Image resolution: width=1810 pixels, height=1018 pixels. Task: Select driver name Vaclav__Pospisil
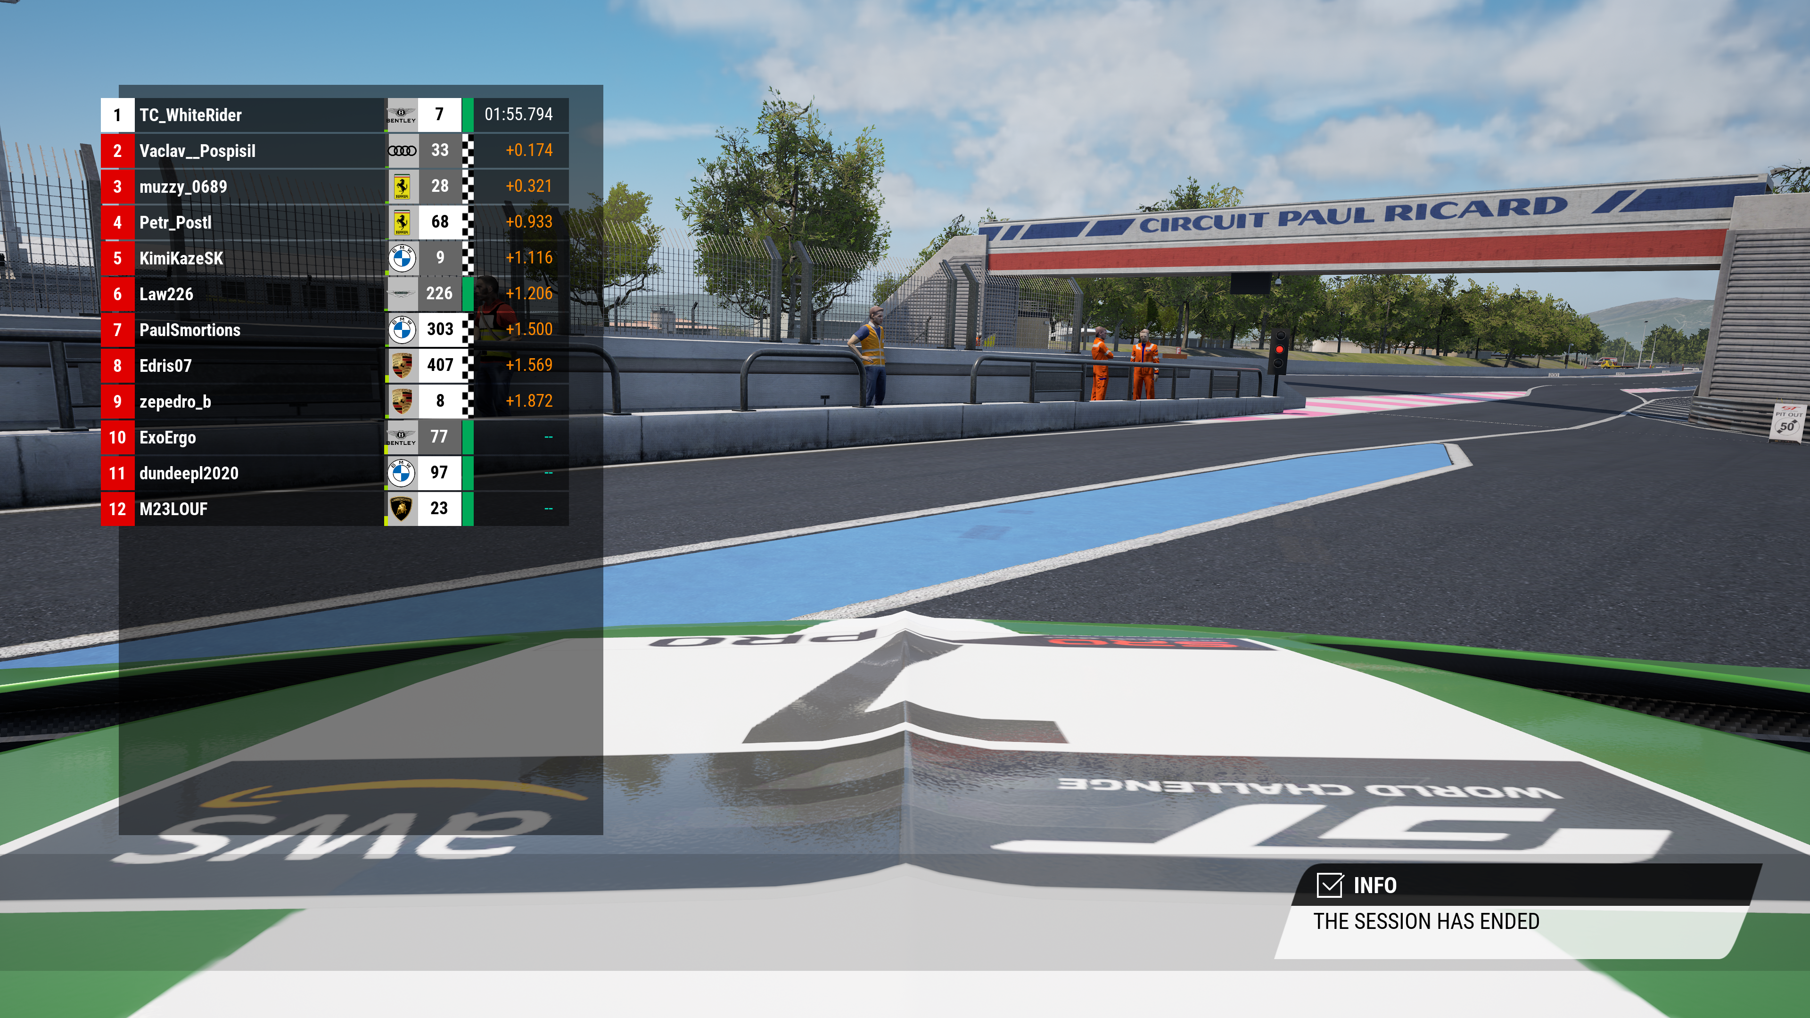(197, 151)
